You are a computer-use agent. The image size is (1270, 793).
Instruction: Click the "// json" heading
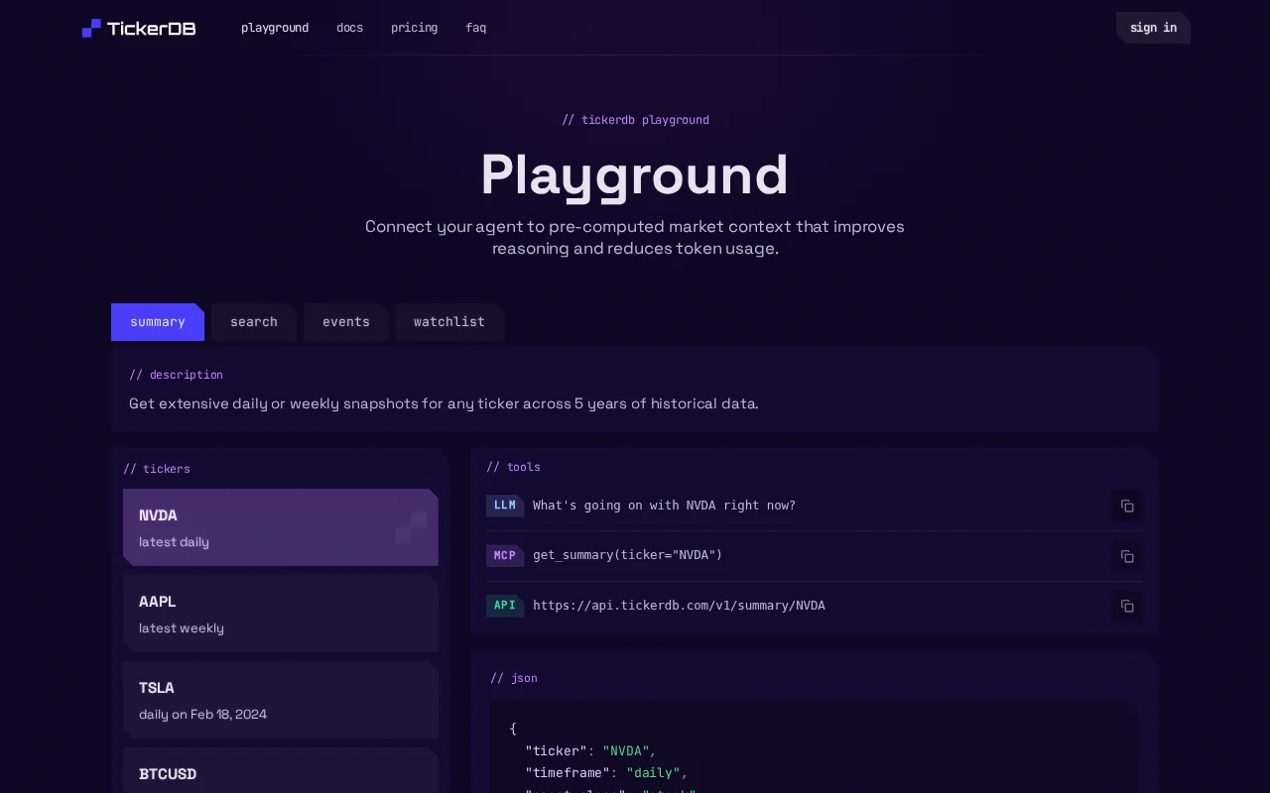pos(514,678)
